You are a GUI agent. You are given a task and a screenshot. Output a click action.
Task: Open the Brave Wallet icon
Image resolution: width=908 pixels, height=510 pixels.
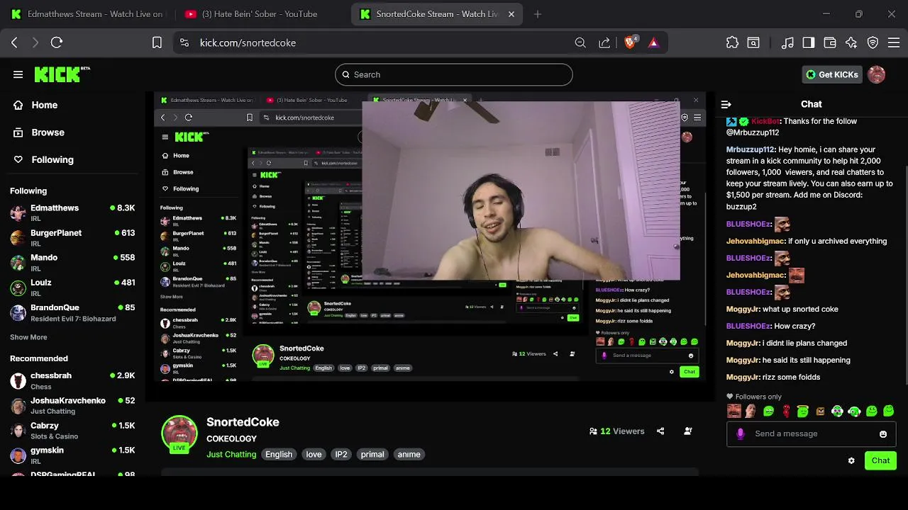[830, 42]
